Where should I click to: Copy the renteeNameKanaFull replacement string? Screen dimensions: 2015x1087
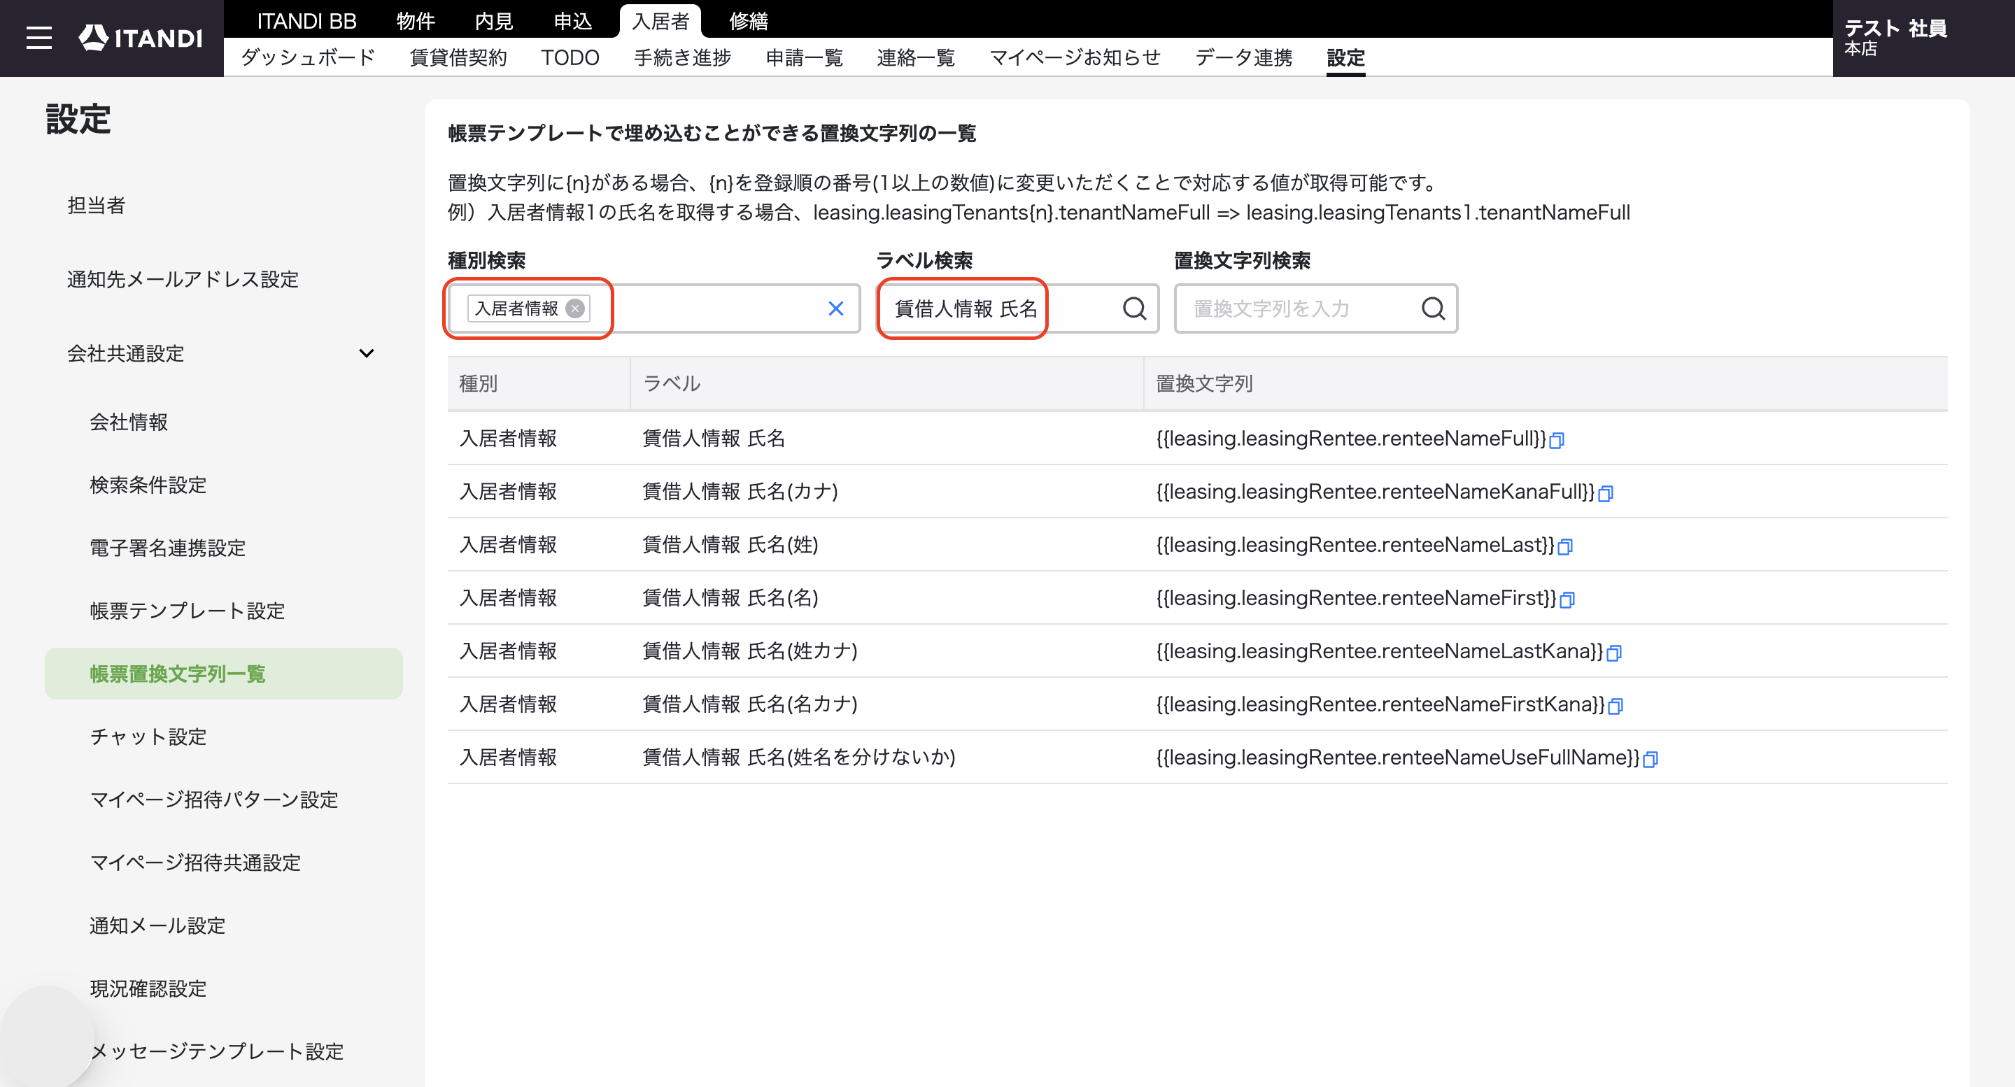[x=1605, y=493]
